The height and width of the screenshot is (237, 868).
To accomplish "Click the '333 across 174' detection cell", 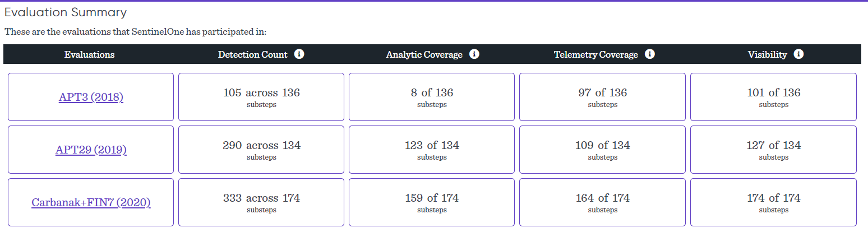I will tap(261, 202).
